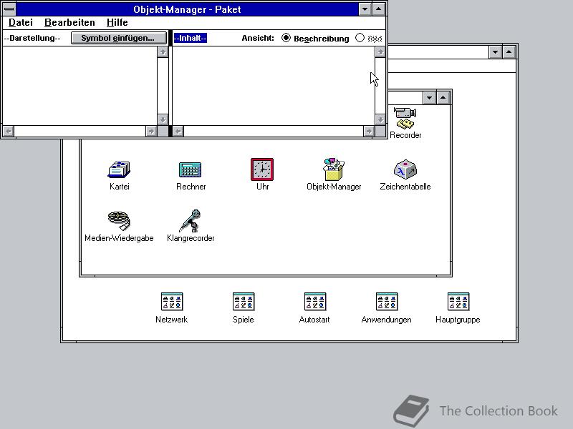Click the Objekt-Manager - Paket title bar
The image size is (573, 429).
[187, 9]
